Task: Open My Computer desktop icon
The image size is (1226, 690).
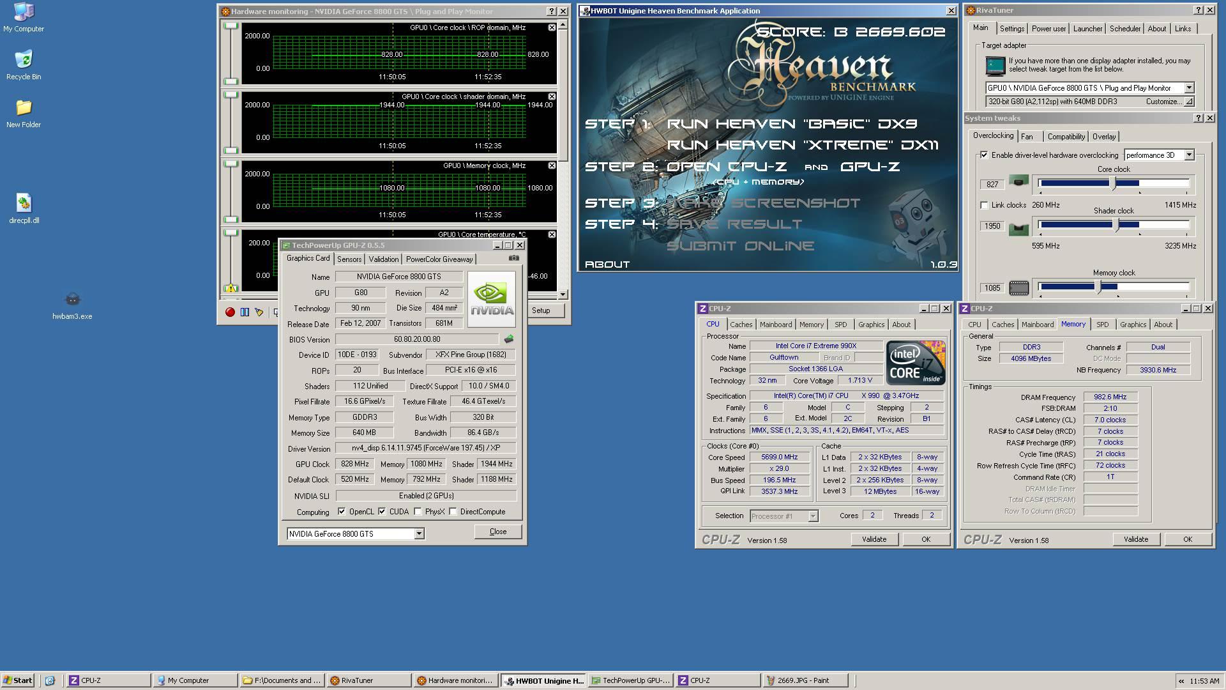Action: [24, 17]
